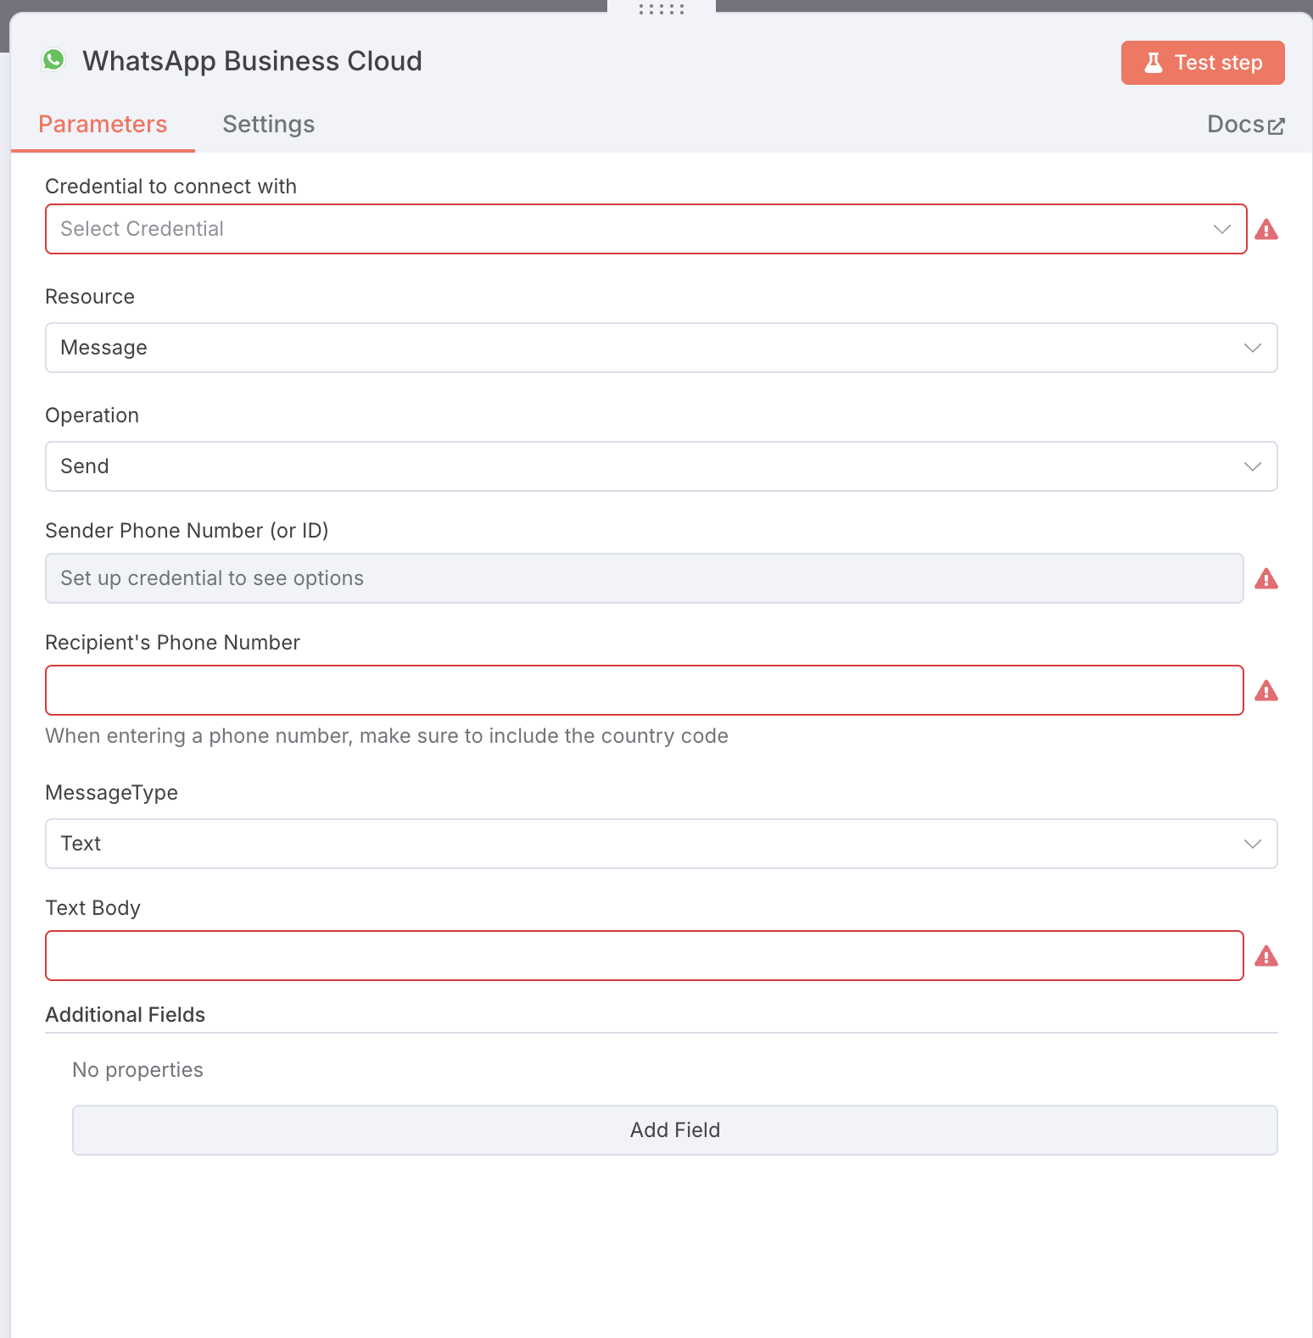Click the 'Text Body' label
1313x1338 pixels.
coord(92,908)
